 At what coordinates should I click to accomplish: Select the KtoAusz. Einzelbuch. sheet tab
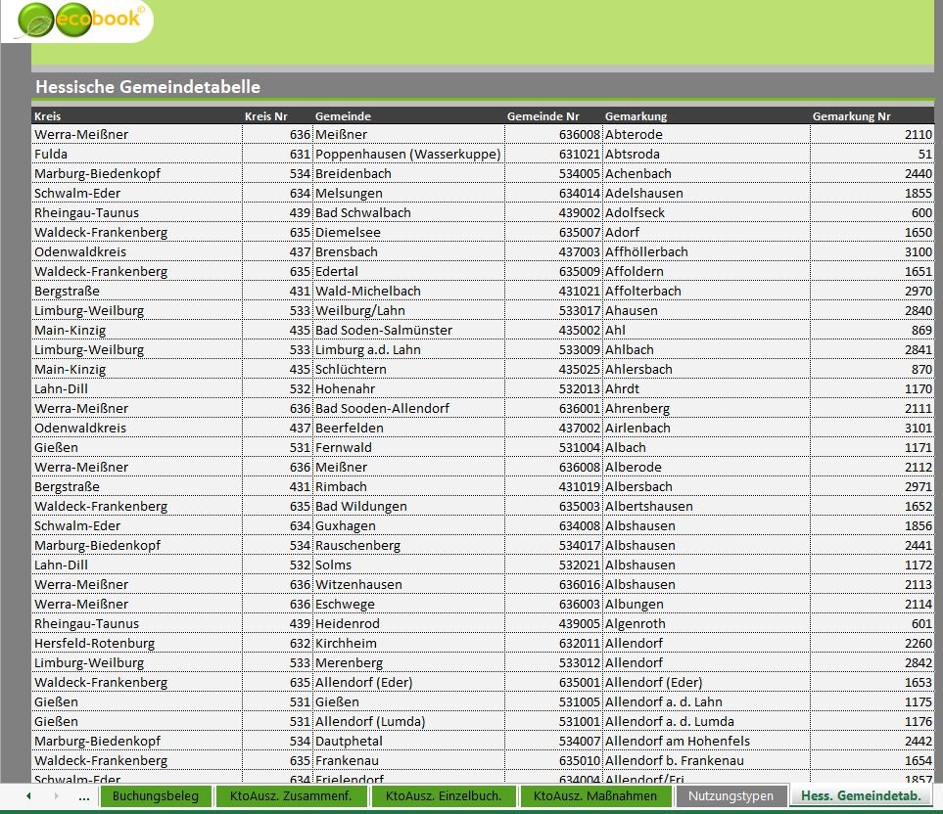coord(443,796)
